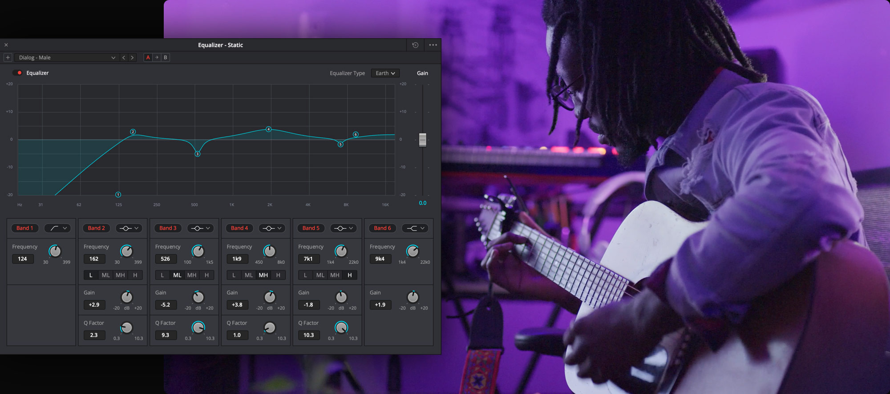Disable Band 1 filter
890x394 pixels.
click(25, 228)
